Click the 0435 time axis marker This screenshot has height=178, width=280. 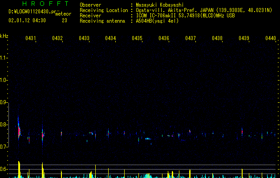click(137, 38)
